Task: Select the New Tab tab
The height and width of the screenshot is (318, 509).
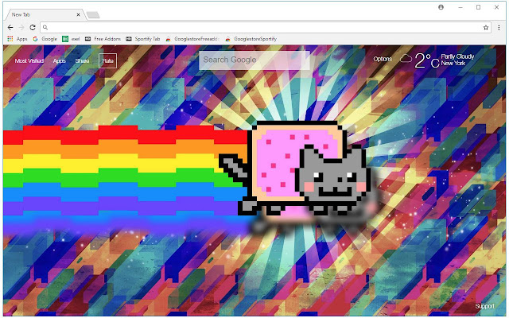Action: (x=44, y=14)
